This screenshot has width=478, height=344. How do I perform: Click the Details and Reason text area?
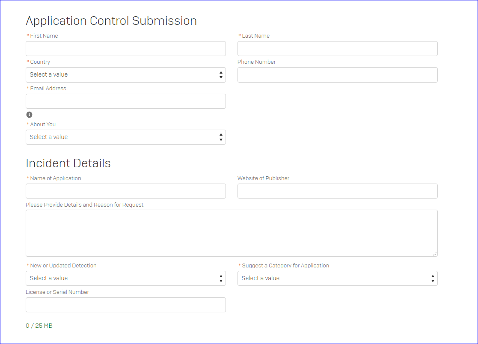point(231,233)
